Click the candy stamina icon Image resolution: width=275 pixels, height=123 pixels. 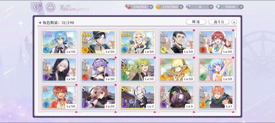point(128,7)
